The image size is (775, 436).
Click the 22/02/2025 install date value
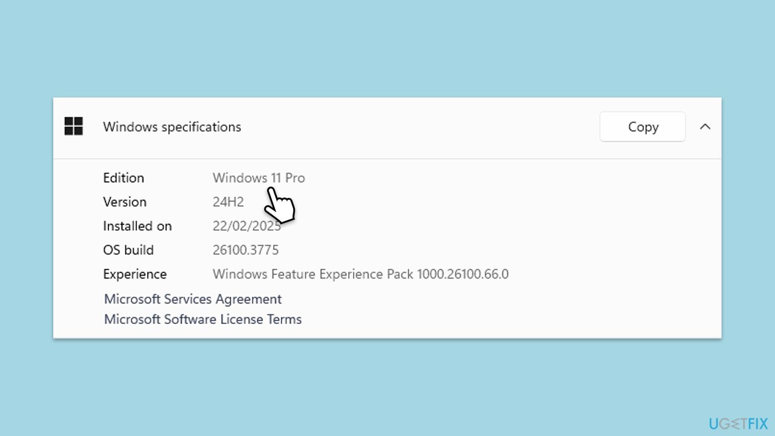coord(246,226)
